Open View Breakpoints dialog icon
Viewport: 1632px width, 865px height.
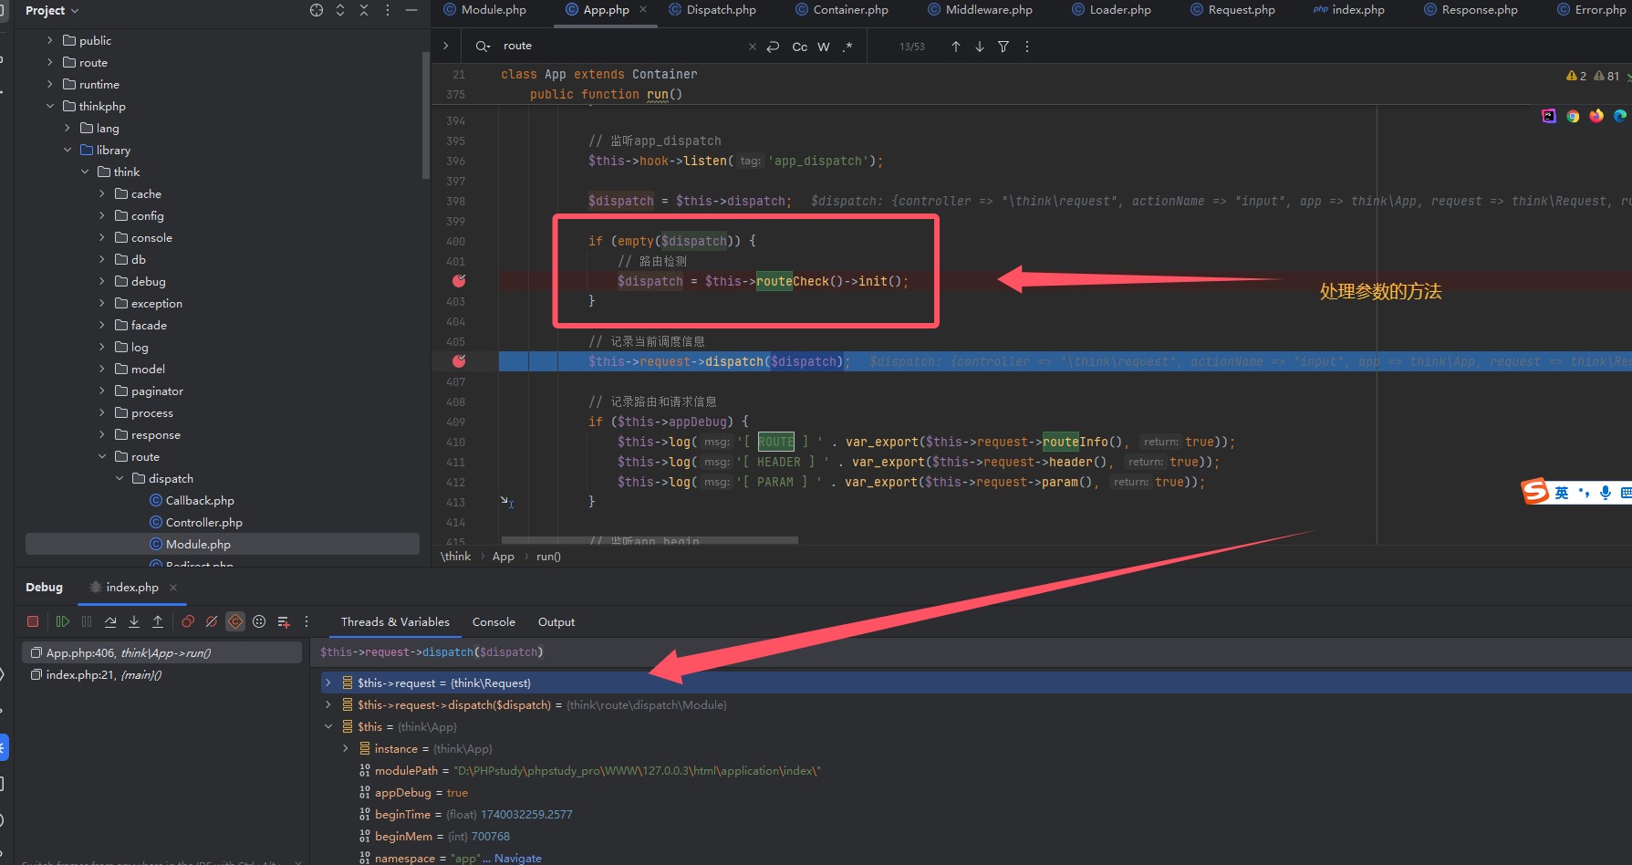pos(188,621)
